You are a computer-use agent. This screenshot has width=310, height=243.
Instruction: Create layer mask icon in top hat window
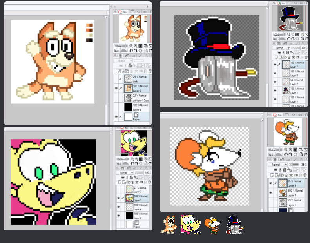pos(297,57)
